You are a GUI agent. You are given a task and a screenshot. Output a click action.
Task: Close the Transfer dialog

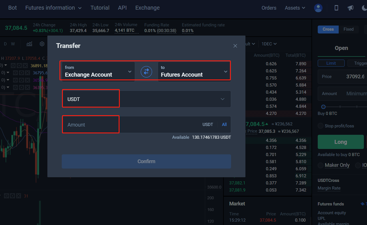point(235,46)
